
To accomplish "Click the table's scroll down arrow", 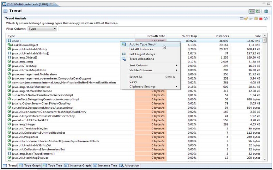I will (265, 159).
